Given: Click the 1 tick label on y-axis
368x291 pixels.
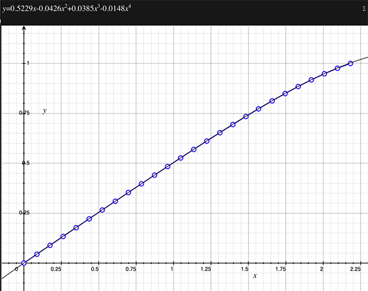Looking at the screenshot, I should click(27, 63).
